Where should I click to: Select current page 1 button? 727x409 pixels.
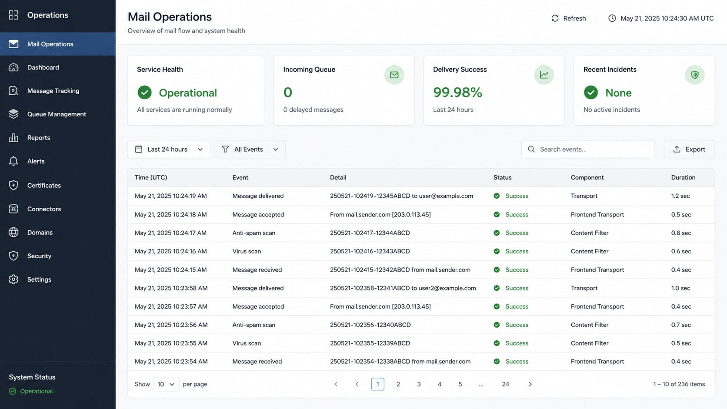(378, 384)
